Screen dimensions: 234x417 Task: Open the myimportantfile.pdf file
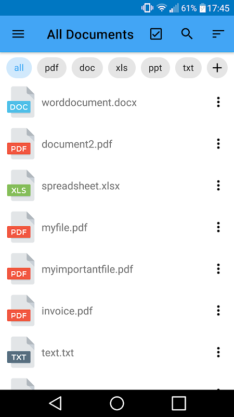117,269
